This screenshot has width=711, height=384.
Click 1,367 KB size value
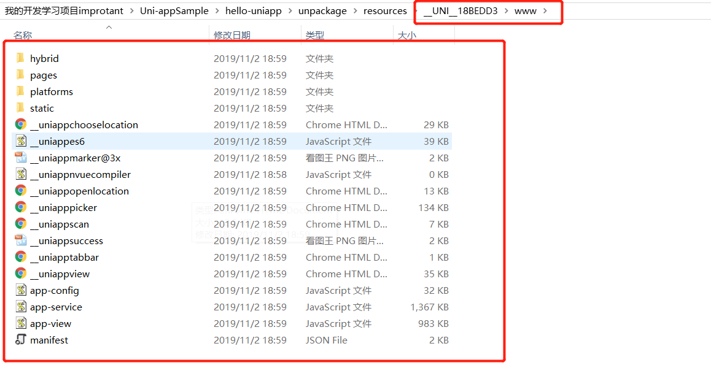pyautogui.click(x=429, y=307)
